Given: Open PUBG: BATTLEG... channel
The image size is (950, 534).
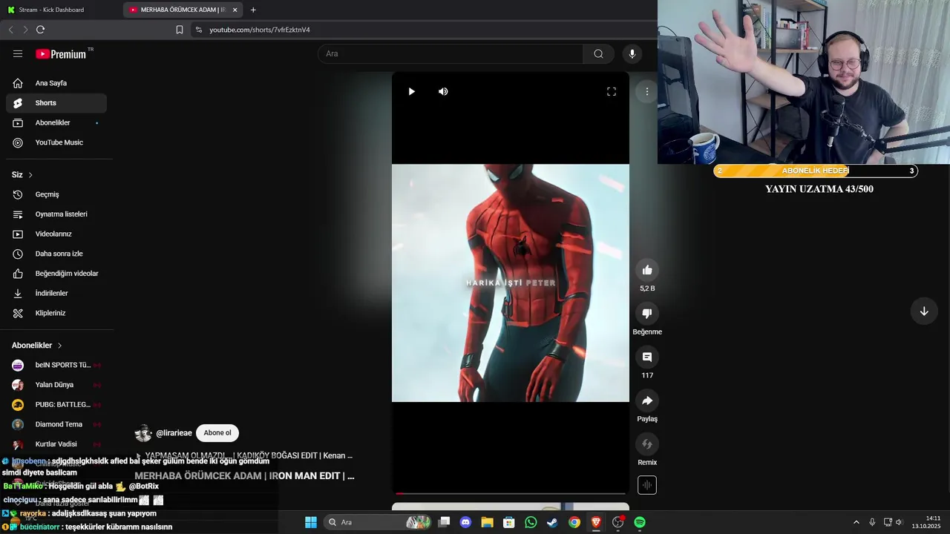Looking at the screenshot, I should click(56, 404).
